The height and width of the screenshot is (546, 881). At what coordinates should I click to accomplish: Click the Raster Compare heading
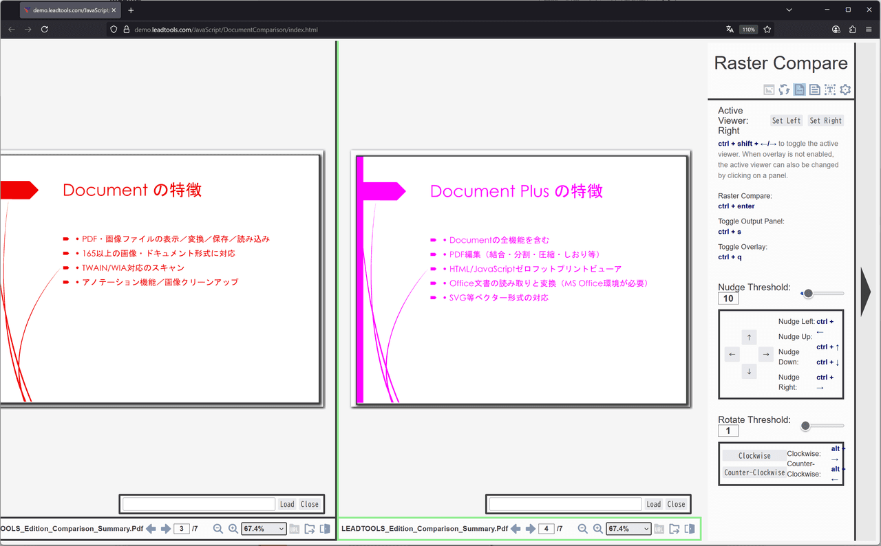(781, 63)
